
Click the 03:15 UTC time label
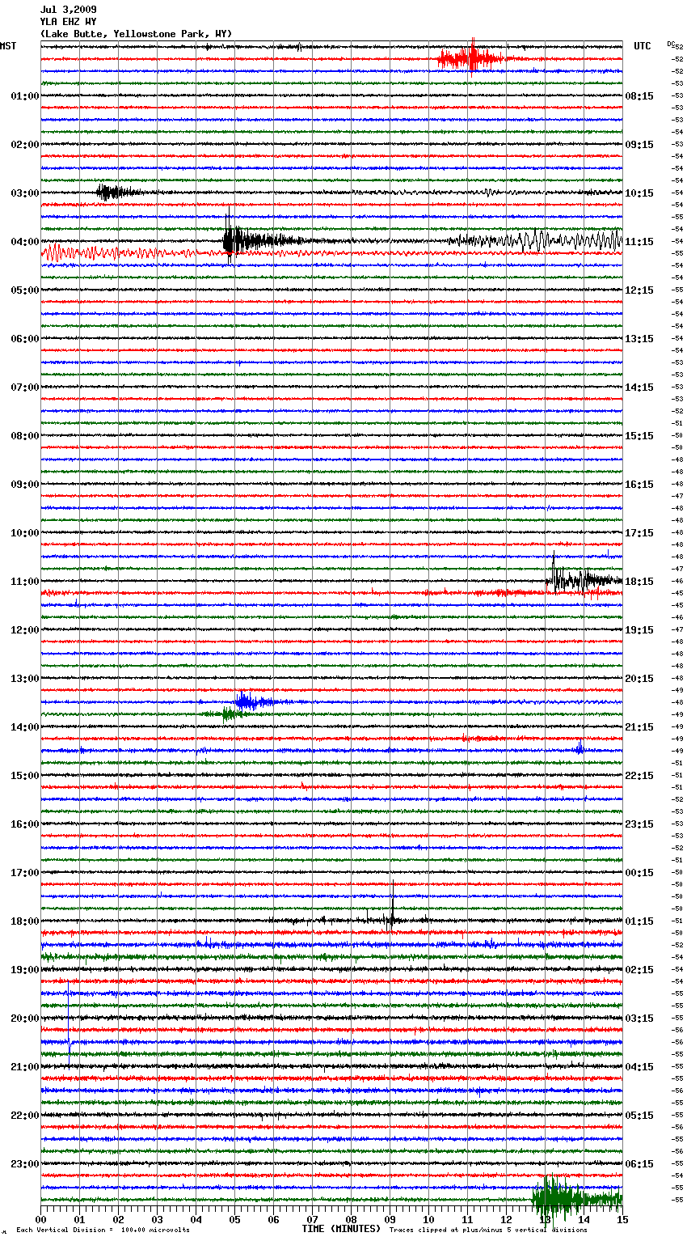(639, 1019)
